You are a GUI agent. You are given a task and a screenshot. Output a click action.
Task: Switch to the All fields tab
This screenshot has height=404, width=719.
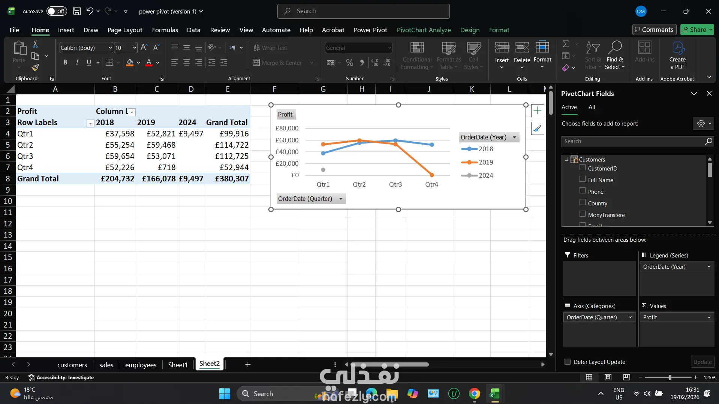592,107
